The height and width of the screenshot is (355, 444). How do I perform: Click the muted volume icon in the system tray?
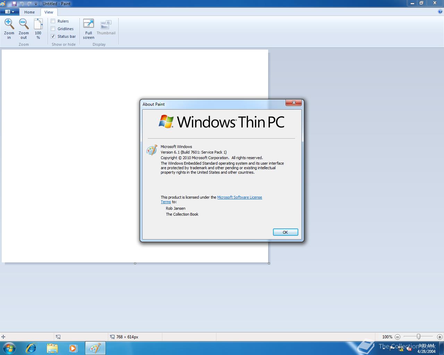[409, 348]
